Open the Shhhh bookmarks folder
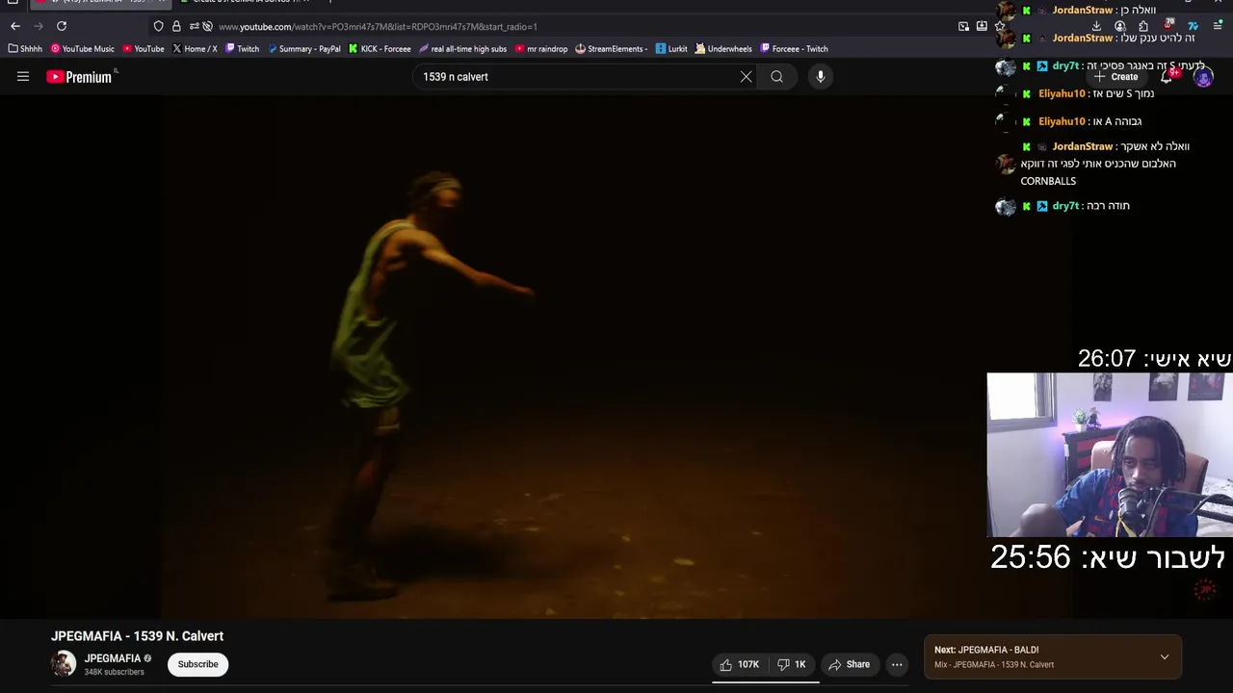The image size is (1233, 693). (x=25, y=48)
